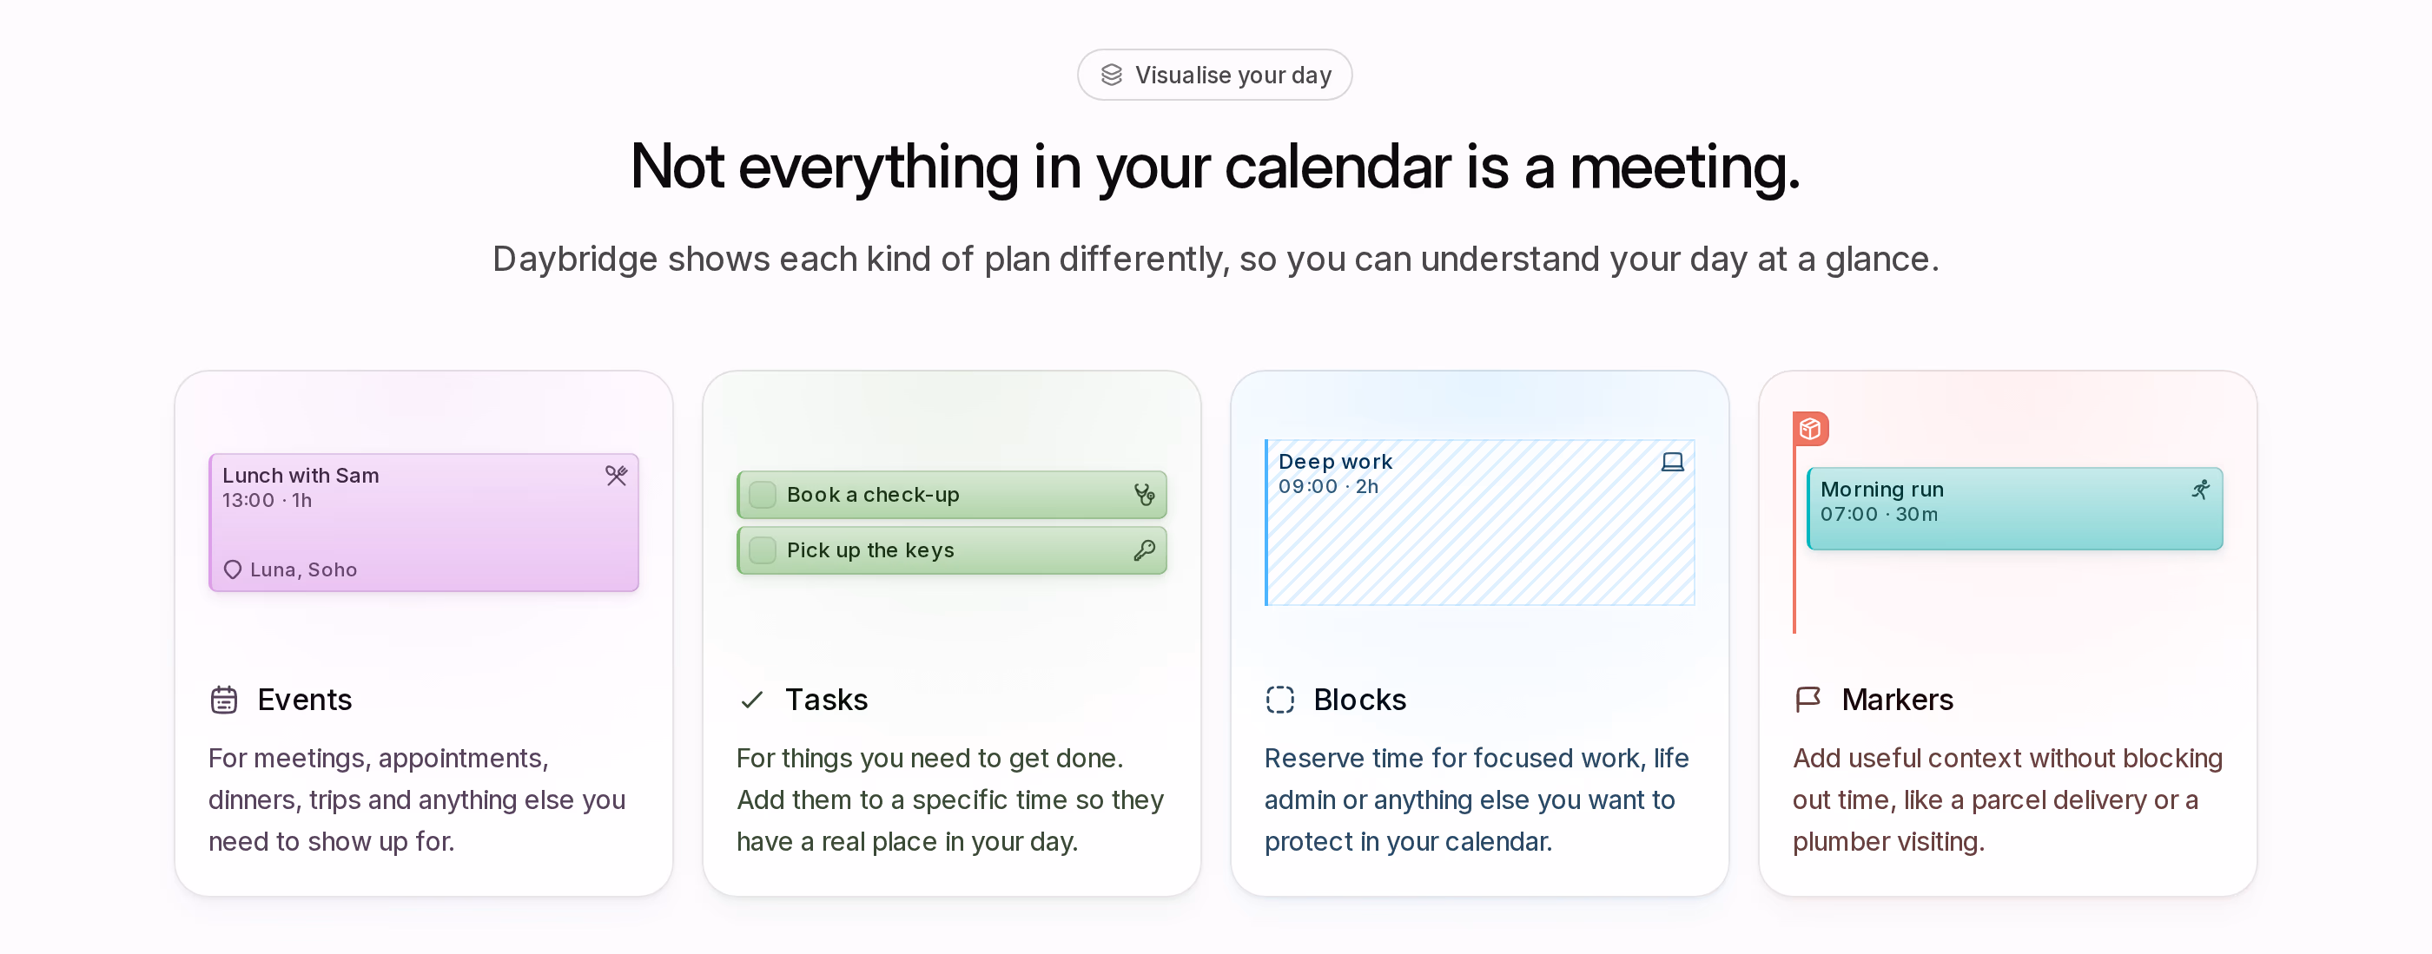Image resolution: width=2432 pixels, height=954 pixels.
Task: Click the red parcel marker icon
Action: (1810, 430)
